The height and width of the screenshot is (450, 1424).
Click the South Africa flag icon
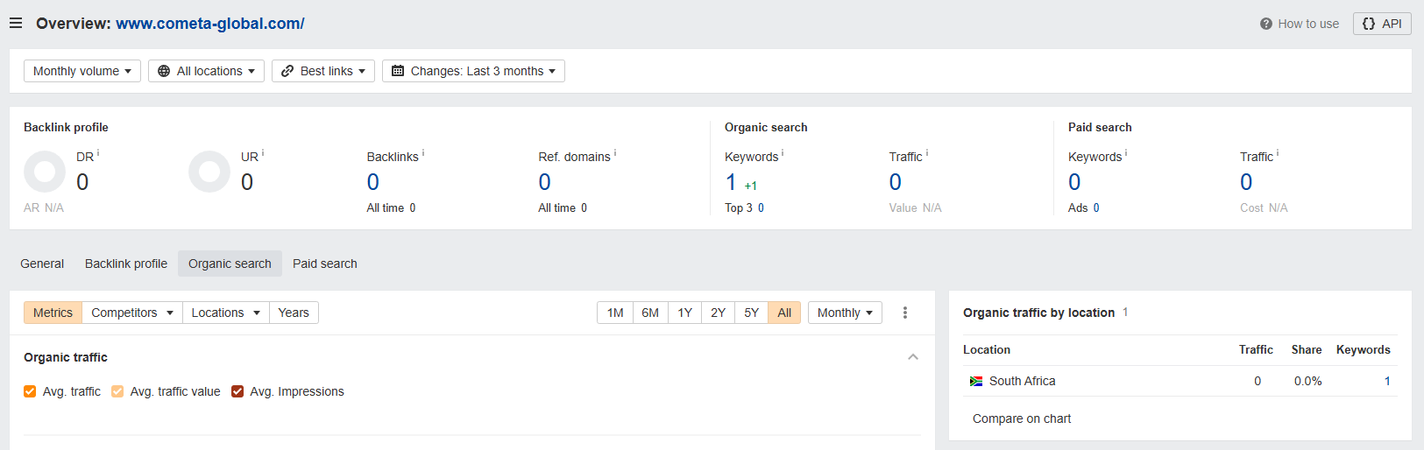point(976,381)
